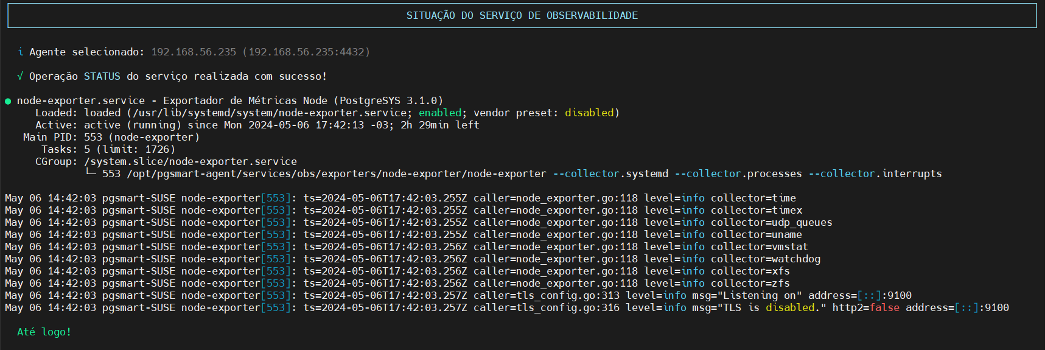Click the Main PID value '553 (node-exporter)'
This screenshot has height=350, width=1045.
click(x=142, y=137)
